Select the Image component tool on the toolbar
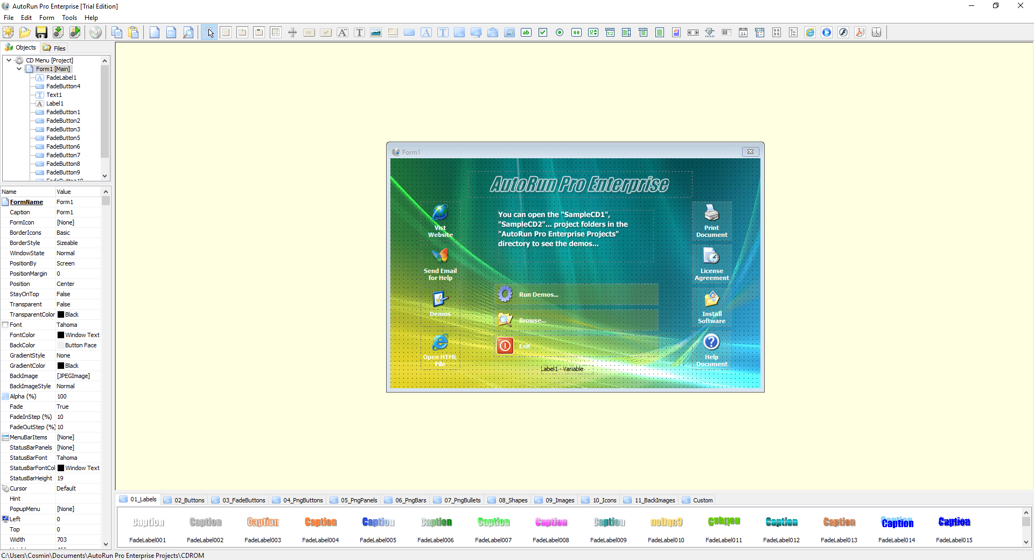This screenshot has width=1034, height=560. 375,32
